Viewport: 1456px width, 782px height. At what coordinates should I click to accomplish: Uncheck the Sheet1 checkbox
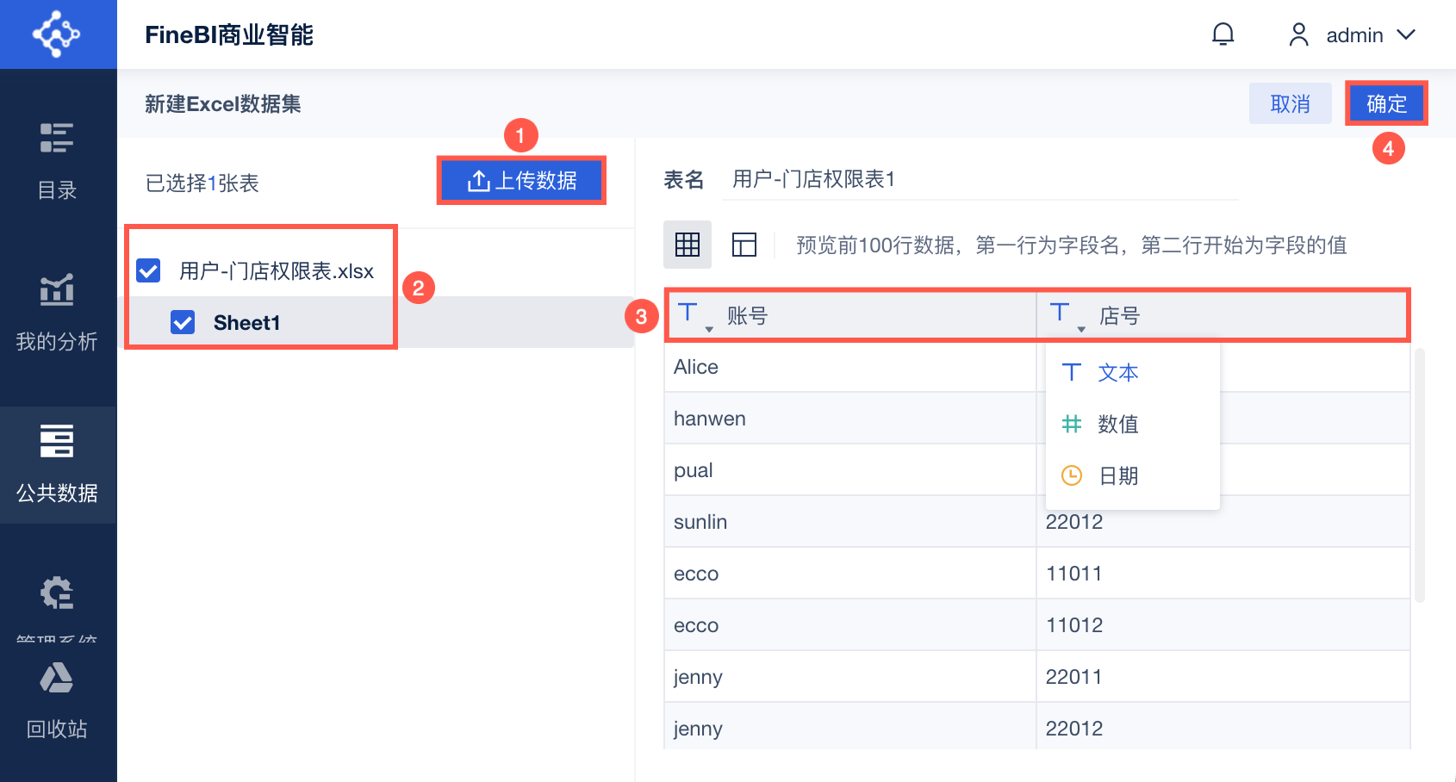tap(183, 322)
